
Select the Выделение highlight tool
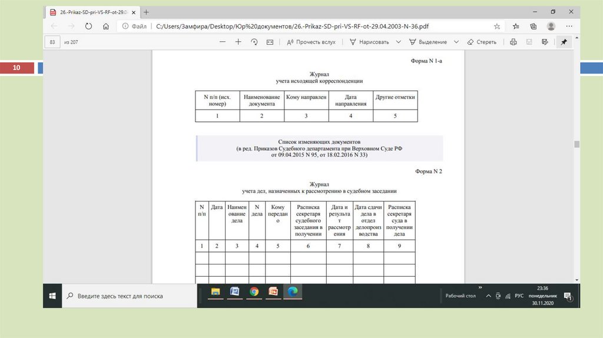[428, 42]
